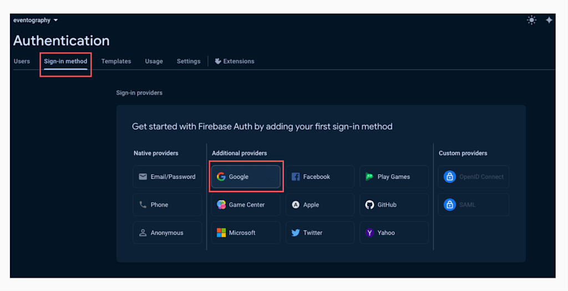The height and width of the screenshot is (291, 568).
Task: Open the Settings tab
Action: pyautogui.click(x=189, y=61)
